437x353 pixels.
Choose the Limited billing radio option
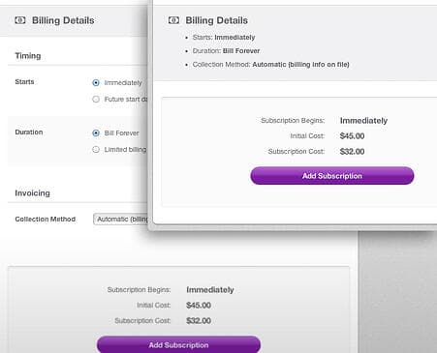(x=96, y=149)
